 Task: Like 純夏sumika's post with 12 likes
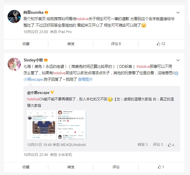pyautogui.click(x=161, y=44)
